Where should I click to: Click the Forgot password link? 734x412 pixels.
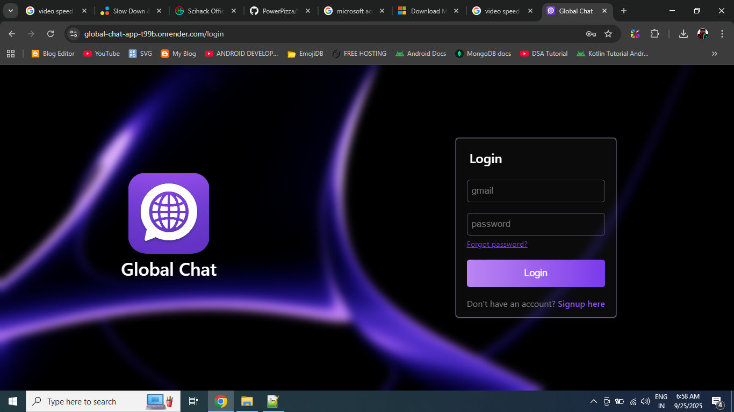click(x=497, y=244)
